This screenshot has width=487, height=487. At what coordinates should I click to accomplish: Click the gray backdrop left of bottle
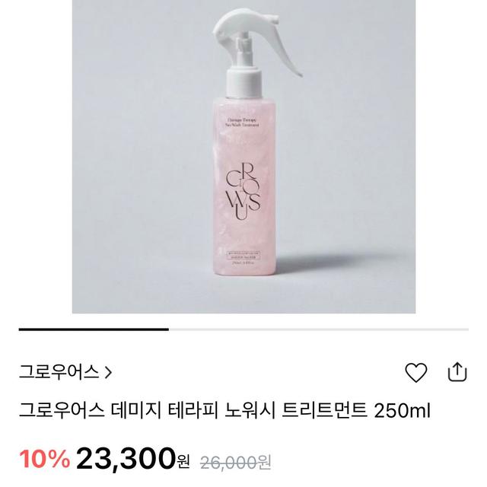[x=140, y=155]
